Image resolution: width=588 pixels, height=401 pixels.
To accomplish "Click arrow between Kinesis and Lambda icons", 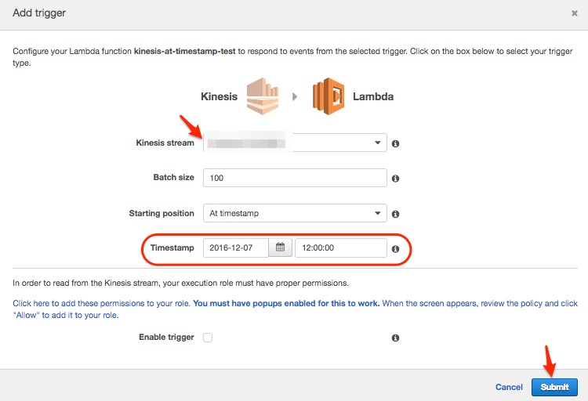I will (x=295, y=97).
